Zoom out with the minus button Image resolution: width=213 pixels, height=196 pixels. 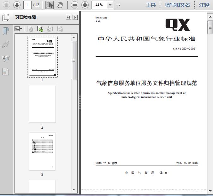(x=74, y=5)
